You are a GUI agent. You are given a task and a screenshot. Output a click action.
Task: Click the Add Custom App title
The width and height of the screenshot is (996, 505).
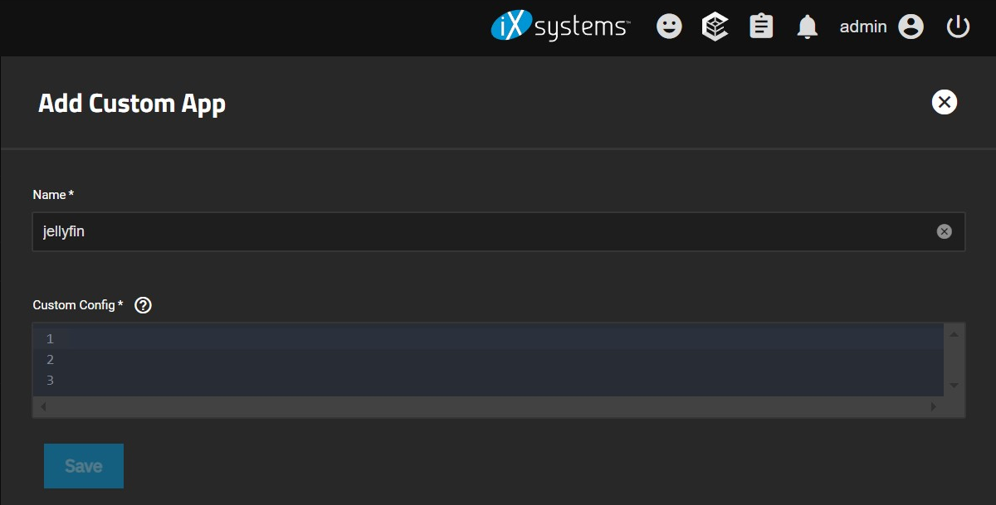(131, 103)
